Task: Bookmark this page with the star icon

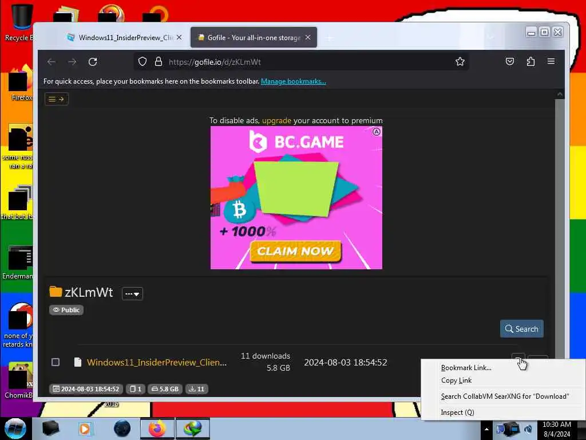Action: pos(460,61)
